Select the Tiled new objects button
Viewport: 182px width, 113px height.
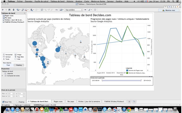[x=7, y=65]
